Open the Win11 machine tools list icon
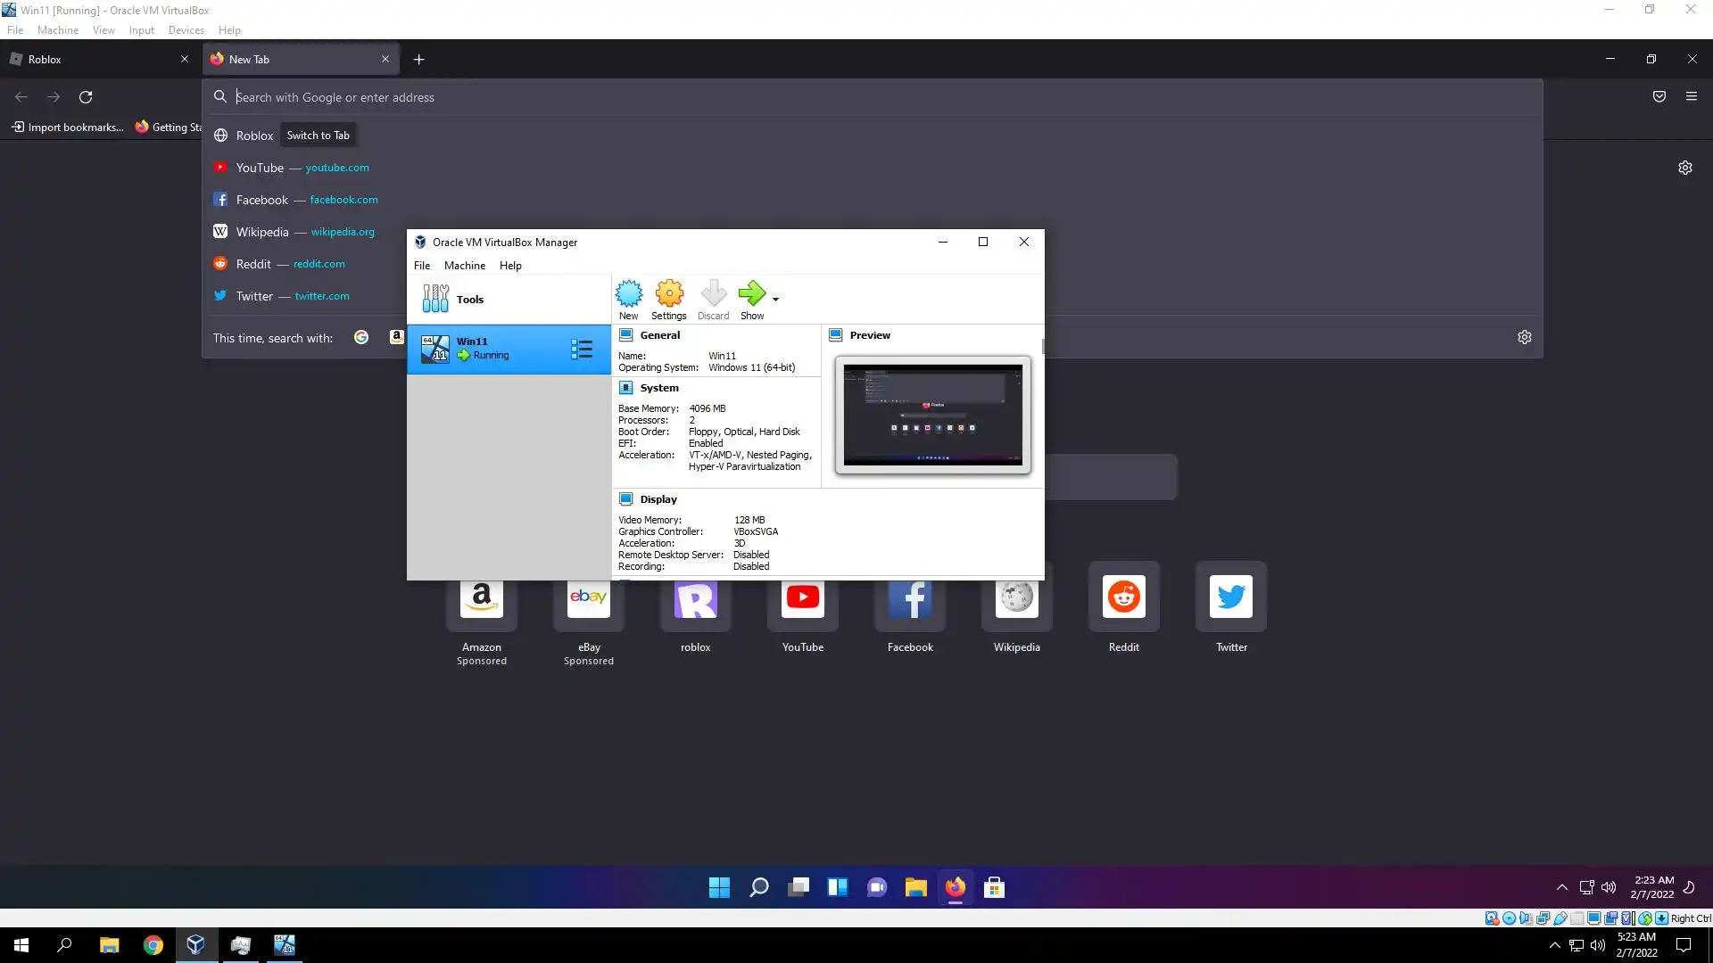The image size is (1713, 963). coord(582,350)
